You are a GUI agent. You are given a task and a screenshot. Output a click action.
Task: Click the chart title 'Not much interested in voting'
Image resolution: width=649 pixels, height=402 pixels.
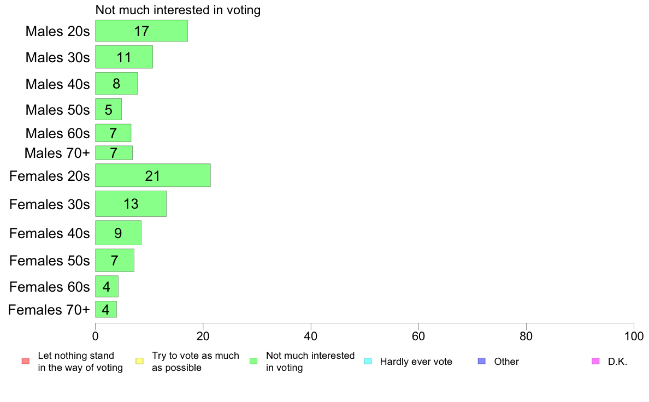178,10
